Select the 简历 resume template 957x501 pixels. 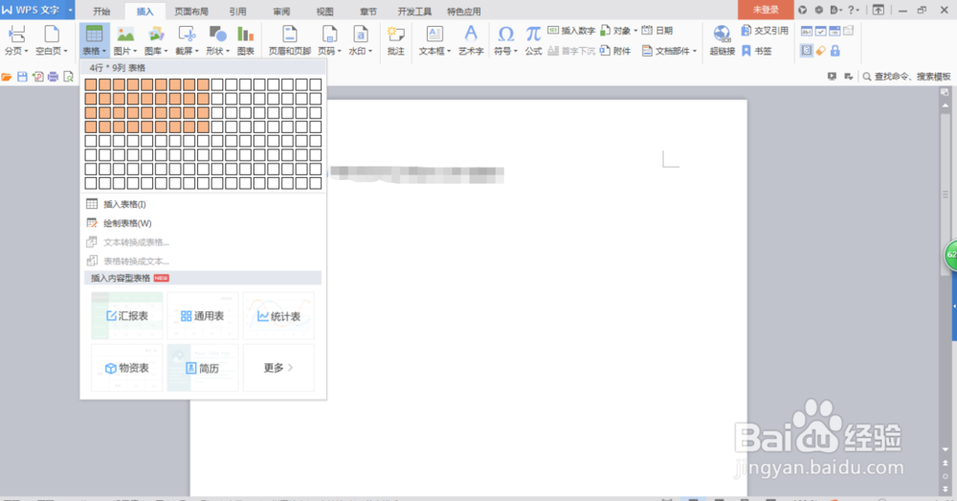203,368
